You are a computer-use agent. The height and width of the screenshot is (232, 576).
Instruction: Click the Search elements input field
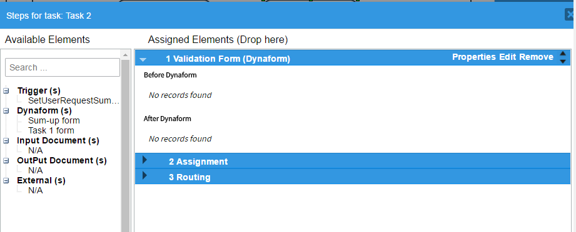[x=63, y=67]
